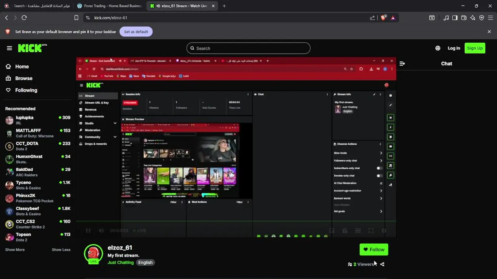The image size is (497, 279).
Task: Open the elzoz_61 channel name
Action: (120, 248)
